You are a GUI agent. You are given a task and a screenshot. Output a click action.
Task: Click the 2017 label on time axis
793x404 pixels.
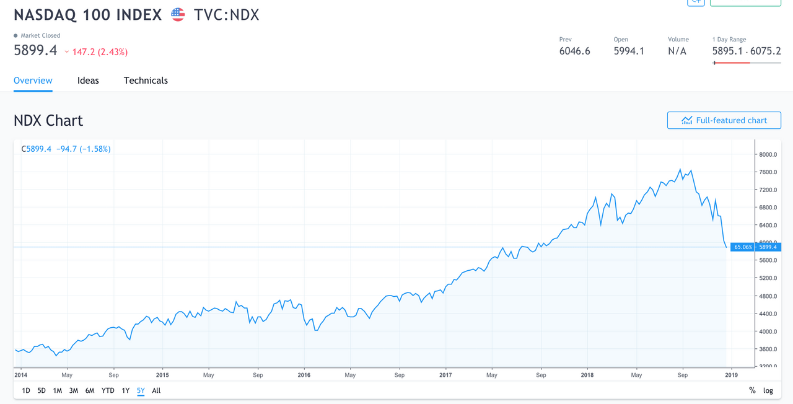click(x=445, y=375)
